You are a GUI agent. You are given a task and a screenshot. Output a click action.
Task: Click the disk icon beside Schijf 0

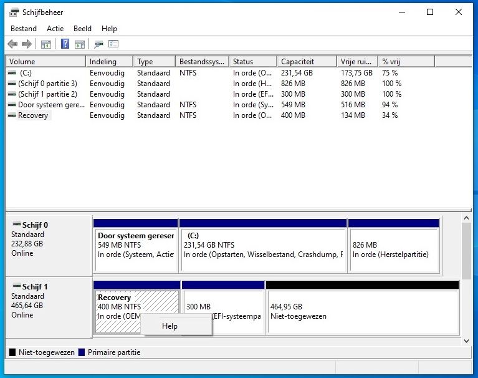16,224
